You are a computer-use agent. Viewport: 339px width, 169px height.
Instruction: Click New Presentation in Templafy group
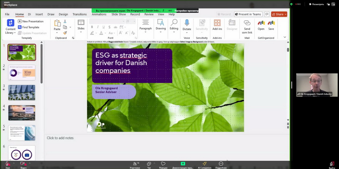click(x=31, y=21)
